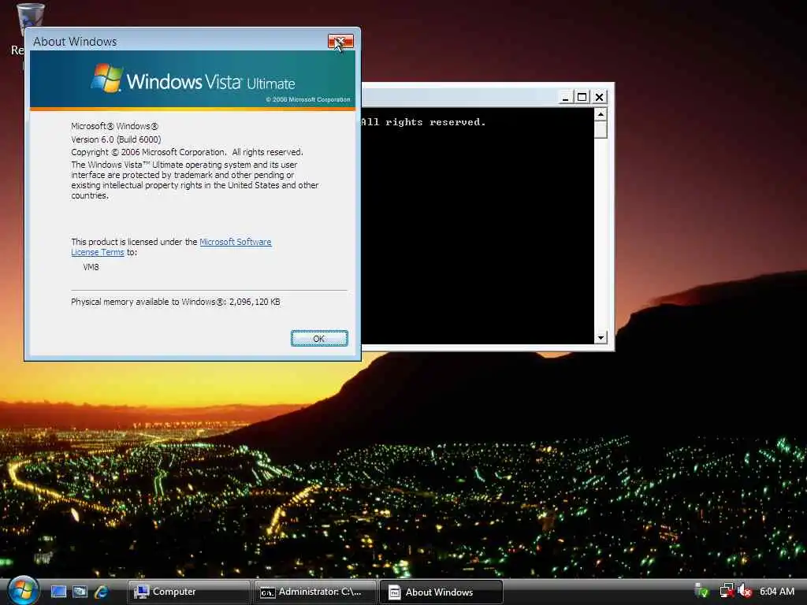Switch to Administrator command prompt taskbar button
807x605 pixels.
(315, 592)
